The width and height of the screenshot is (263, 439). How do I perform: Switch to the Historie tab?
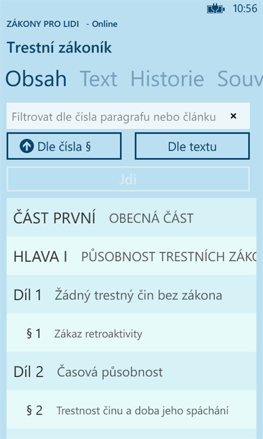tap(167, 79)
